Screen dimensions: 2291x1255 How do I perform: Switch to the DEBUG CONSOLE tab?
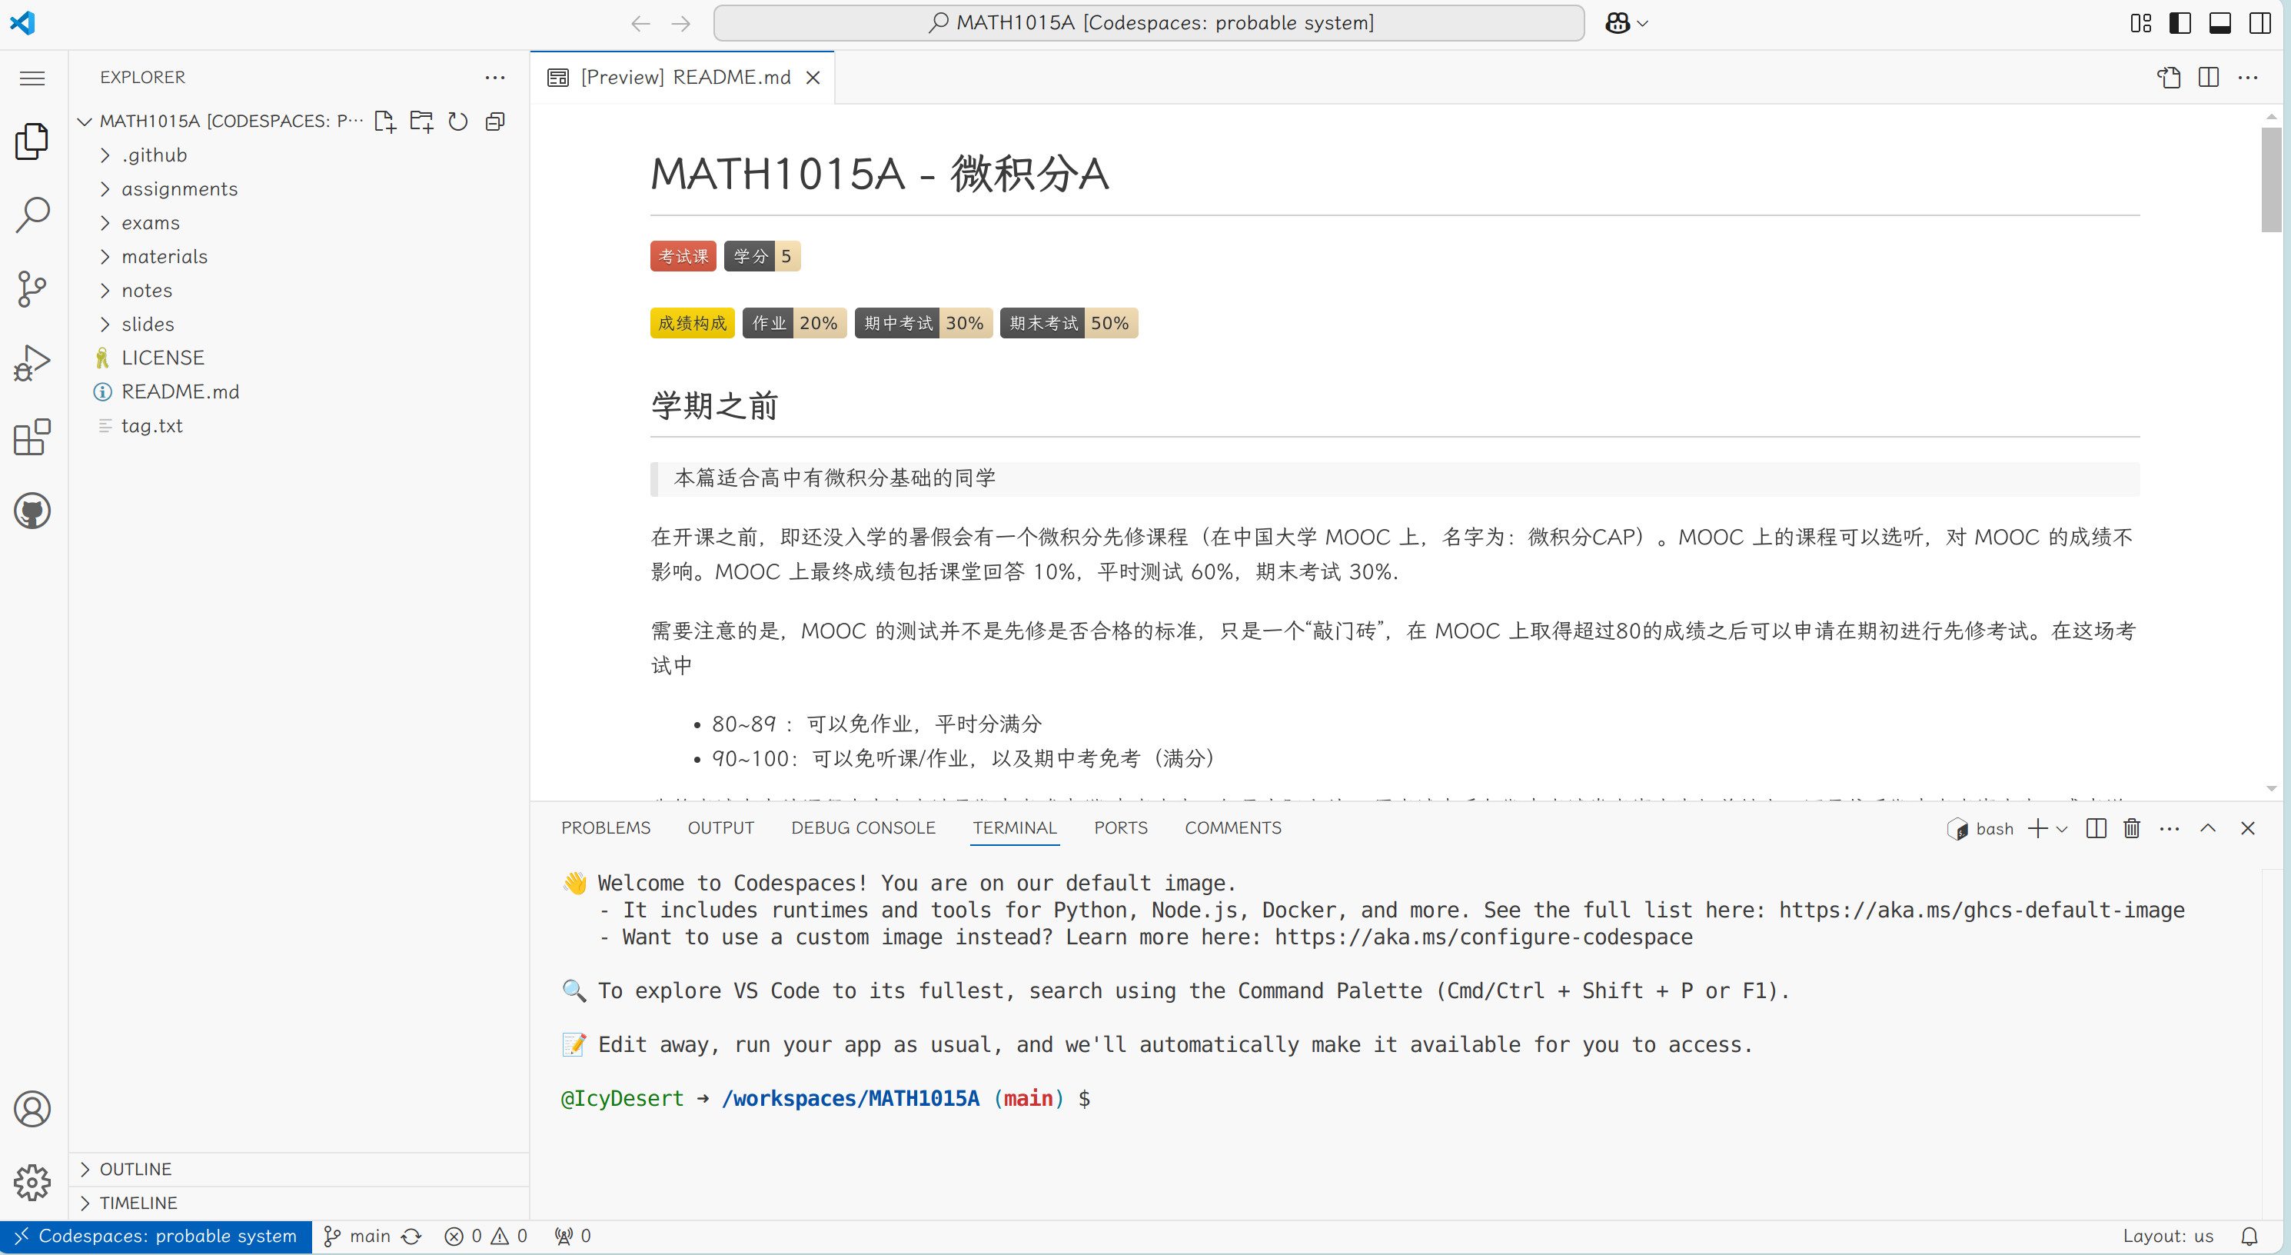(x=863, y=827)
